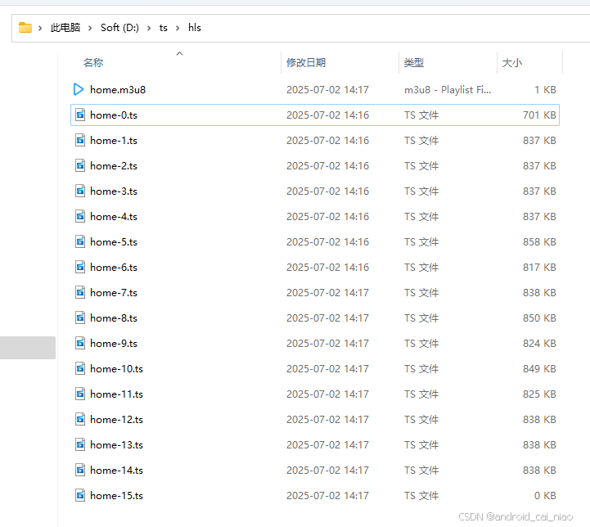Select the home-9.ts file name
590x527 pixels.
(x=114, y=344)
